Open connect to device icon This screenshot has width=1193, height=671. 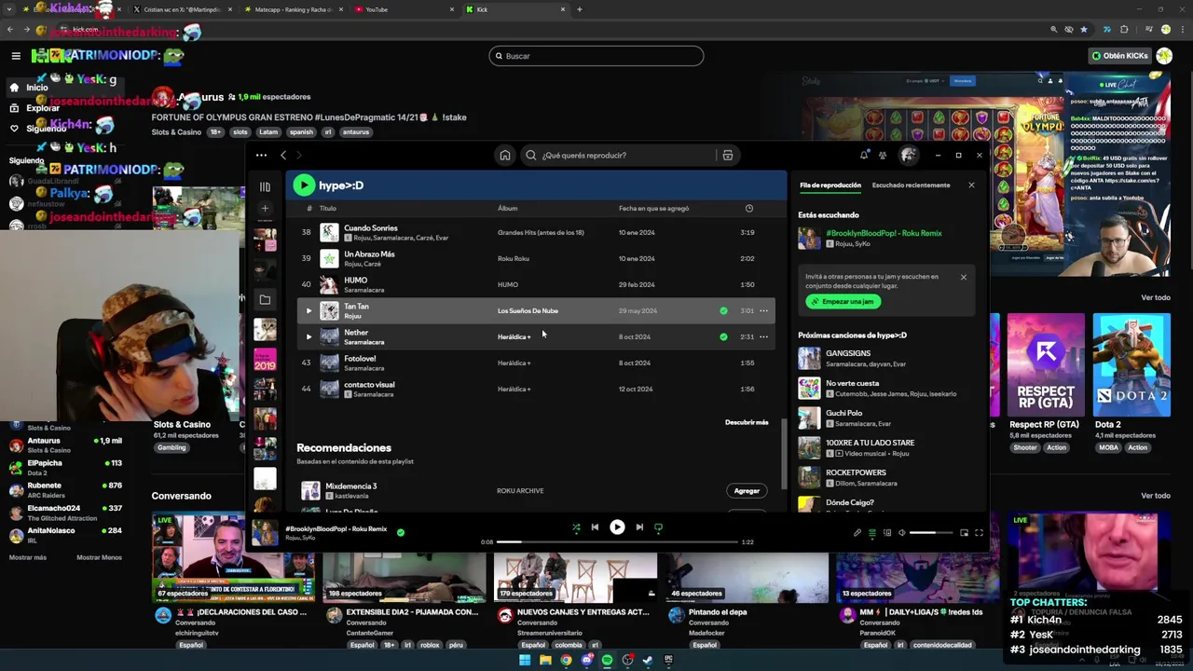pyautogui.click(x=887, y=533)
